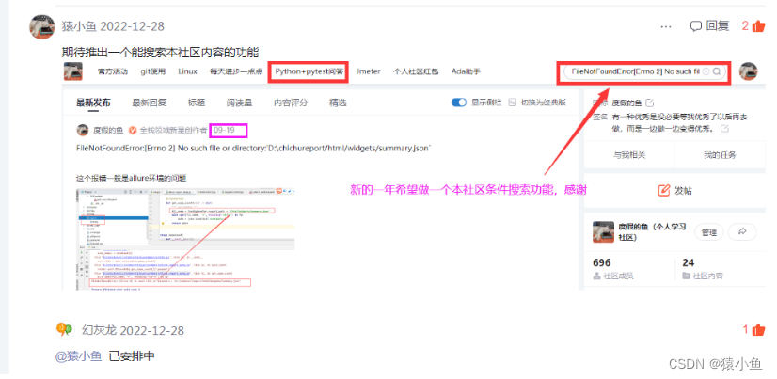Open the git使用 nav item
The width and height of the screenshot is (777, 379).
point(153,71)
